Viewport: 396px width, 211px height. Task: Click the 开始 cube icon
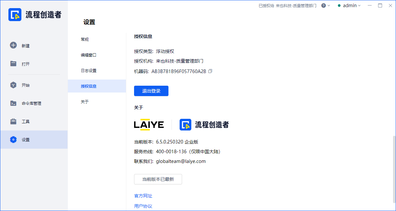[x=13, y=85]
